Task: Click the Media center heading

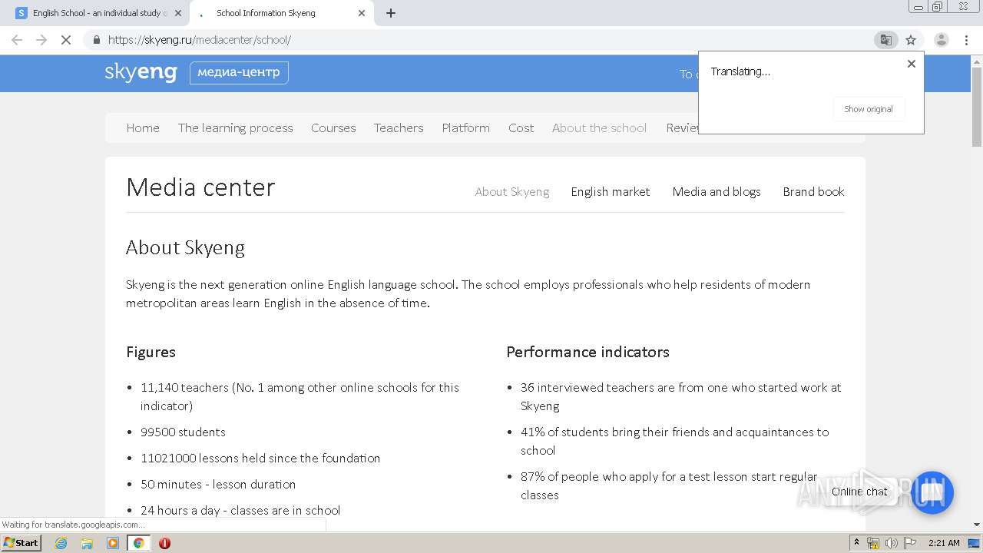Action: [200, 187]
